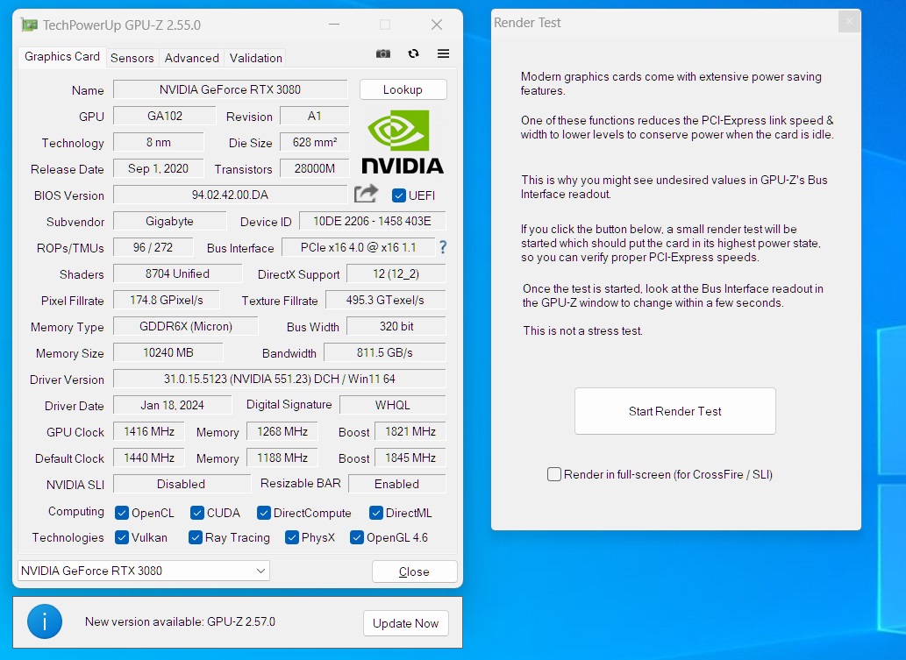906x660 pixels.
Task: Click the Name field NVIDIA GeForce RTX 3080
Action: pos(231,89)
